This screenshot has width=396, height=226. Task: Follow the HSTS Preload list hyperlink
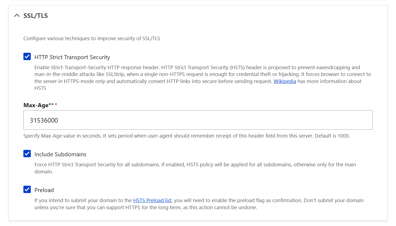click(x=152, y=200)
